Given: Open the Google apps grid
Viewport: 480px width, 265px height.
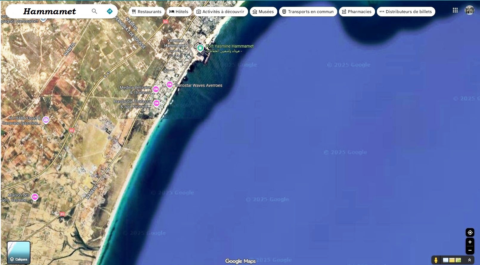Looking at the screenshot, I should click(x=455, y=10).
